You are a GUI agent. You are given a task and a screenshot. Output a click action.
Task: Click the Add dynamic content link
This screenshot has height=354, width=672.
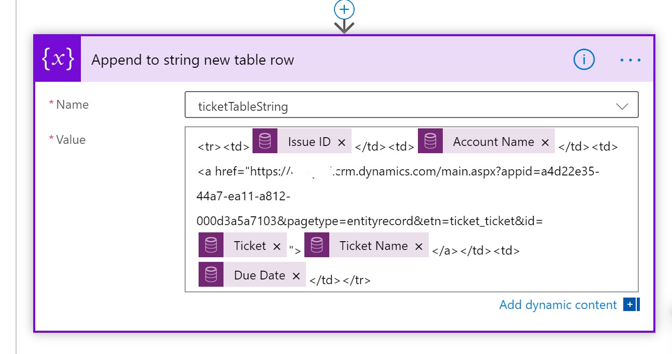point(558,305)
